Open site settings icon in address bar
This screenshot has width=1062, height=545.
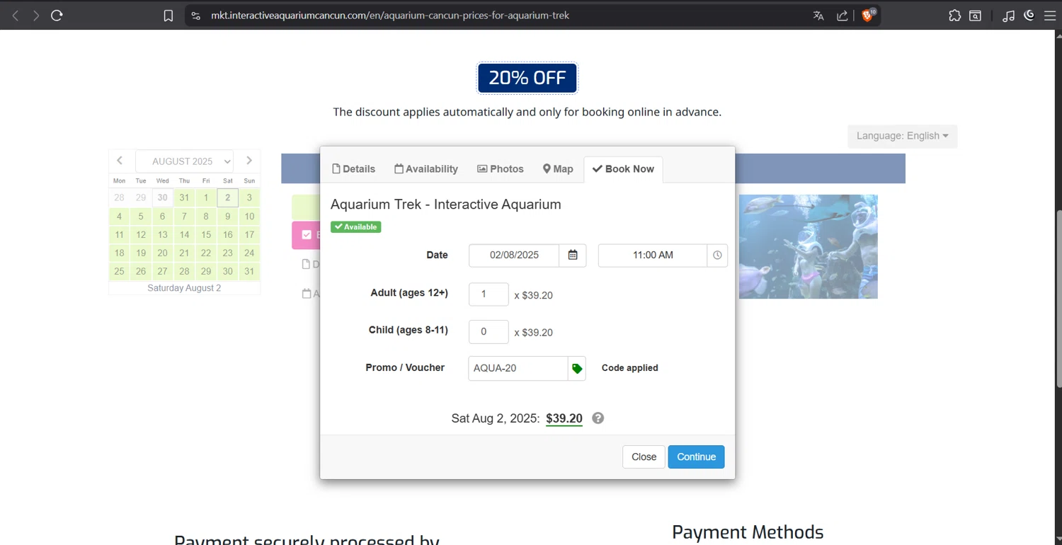pyautogui.click(x=196, y=16)
